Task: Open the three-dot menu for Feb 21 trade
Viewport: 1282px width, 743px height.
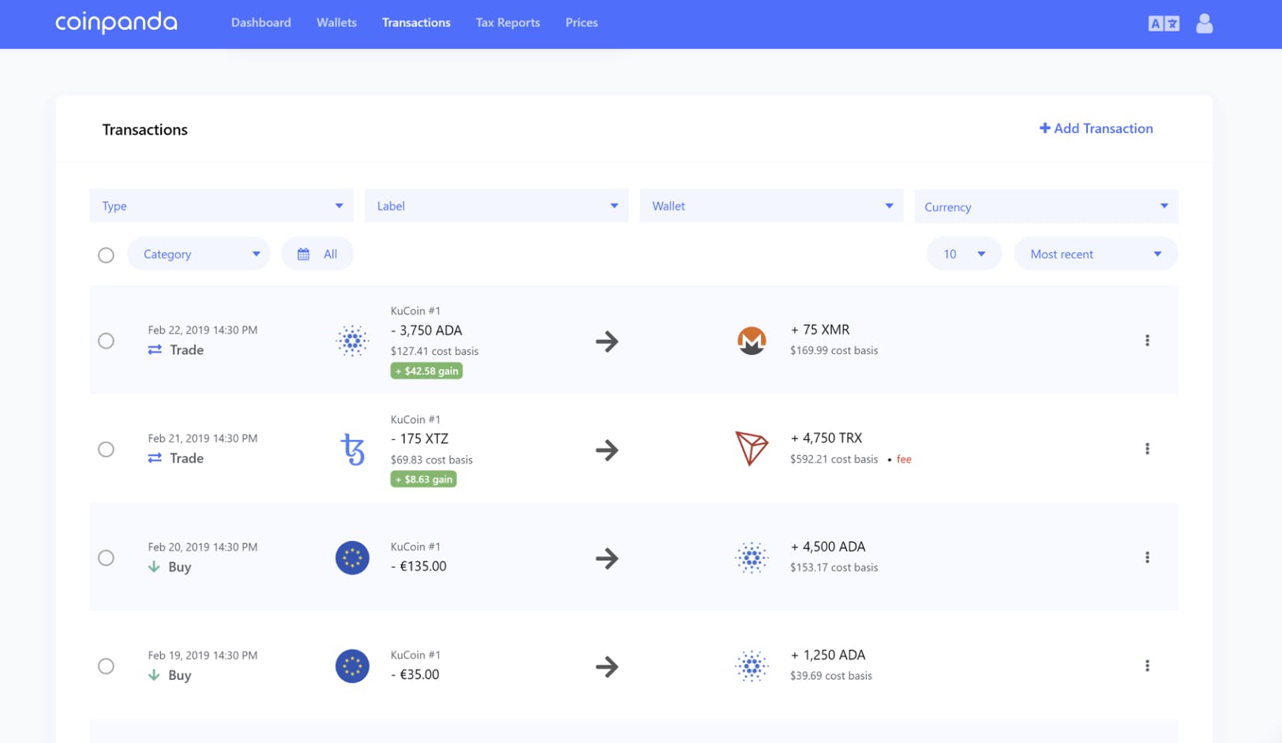Action: click(1147, 449)
